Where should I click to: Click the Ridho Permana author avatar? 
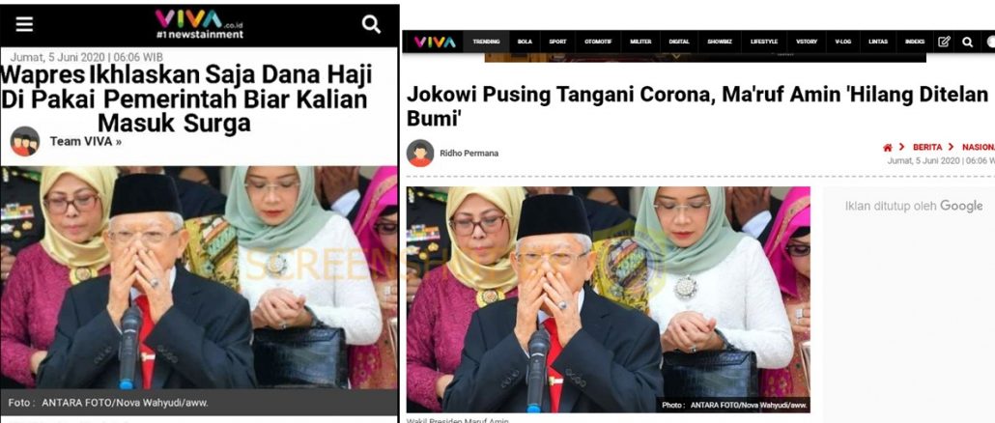(x=420, y=153)
